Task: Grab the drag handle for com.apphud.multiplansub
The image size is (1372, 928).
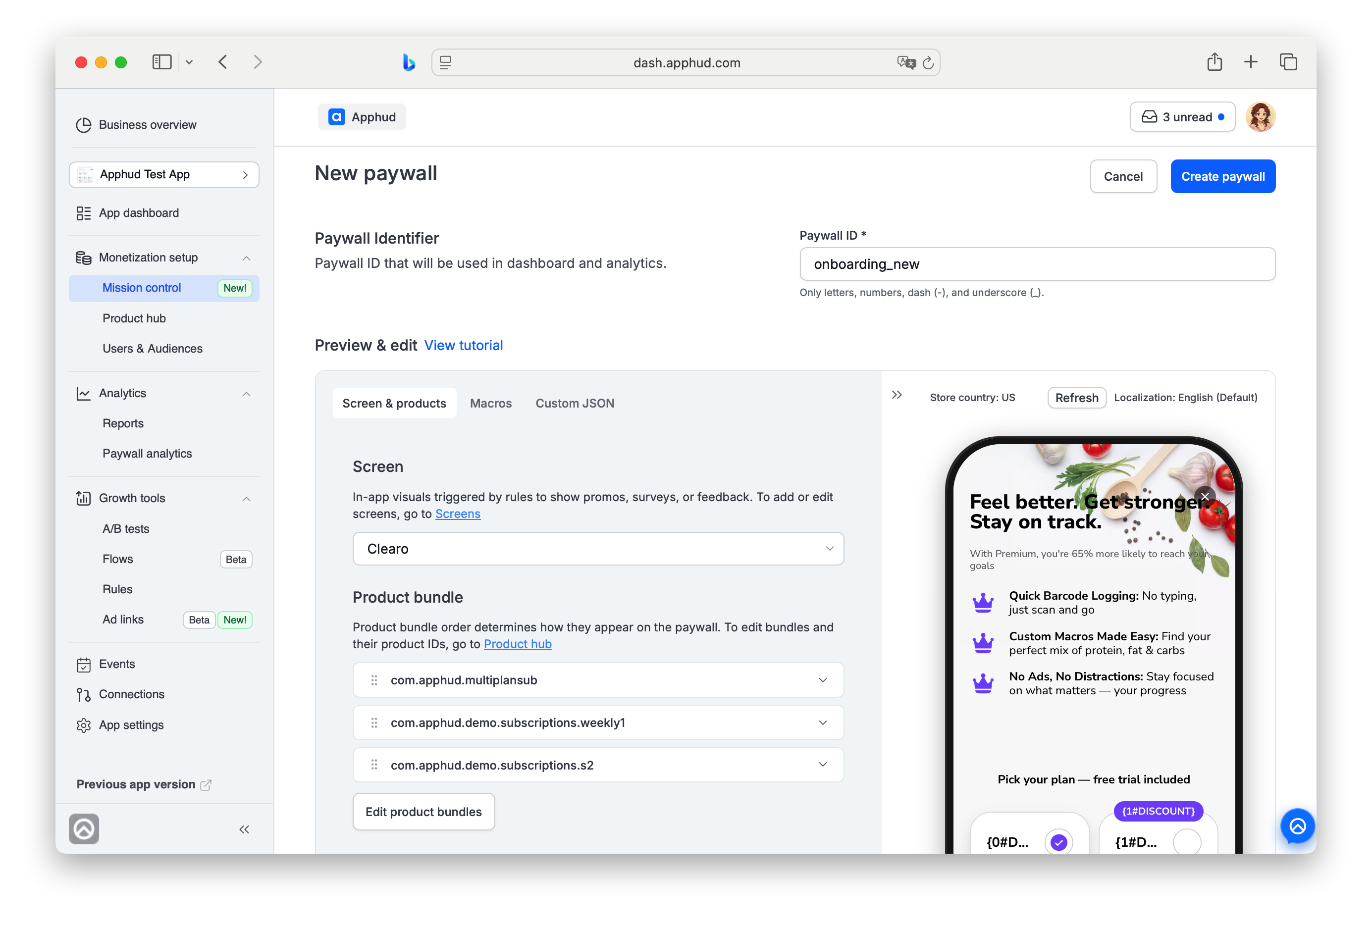Action: [373, 680]
